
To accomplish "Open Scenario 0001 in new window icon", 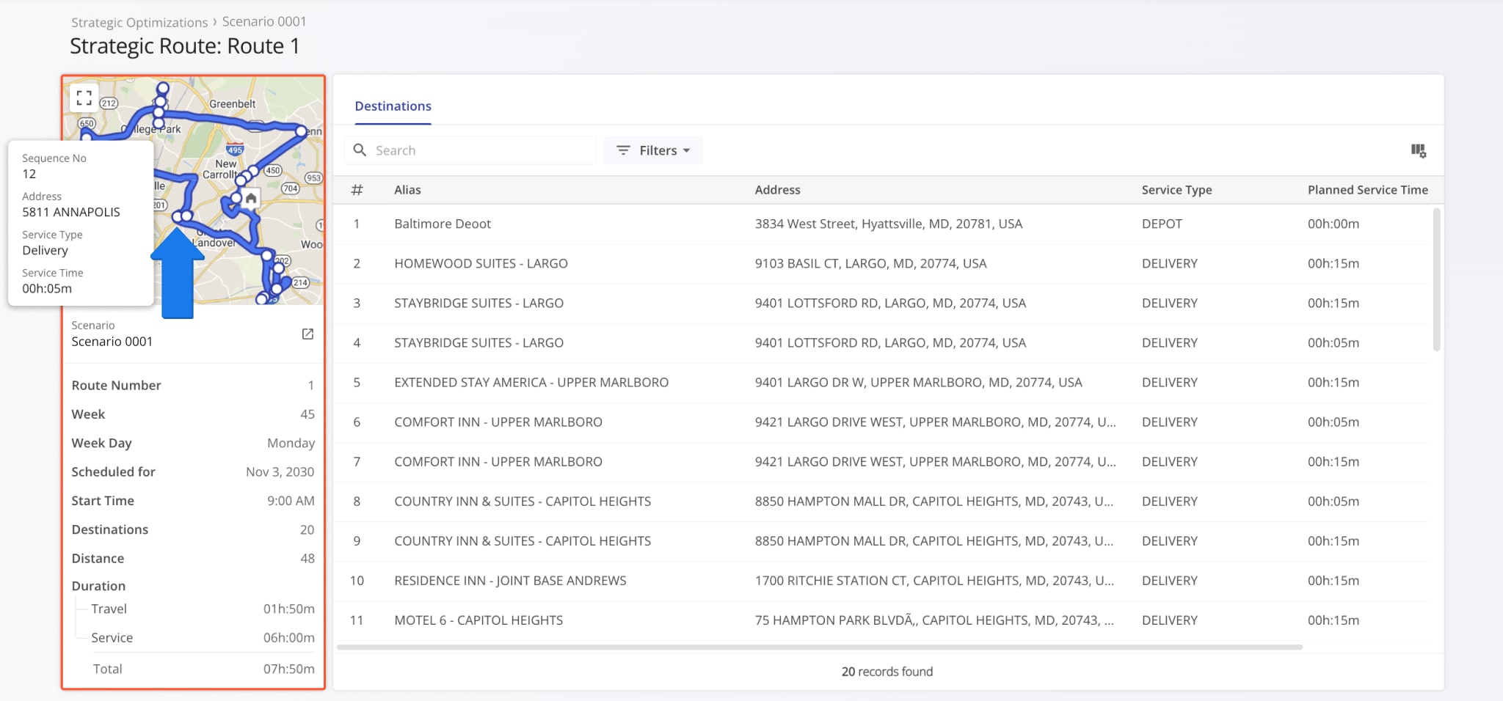I will coord(307,334).
